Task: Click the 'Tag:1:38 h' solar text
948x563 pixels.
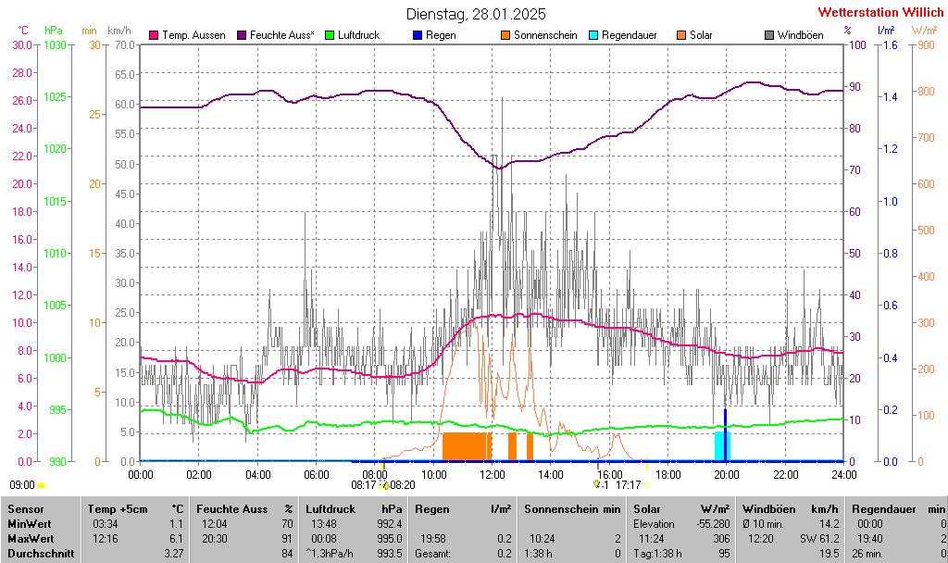Action: (658, 554)
